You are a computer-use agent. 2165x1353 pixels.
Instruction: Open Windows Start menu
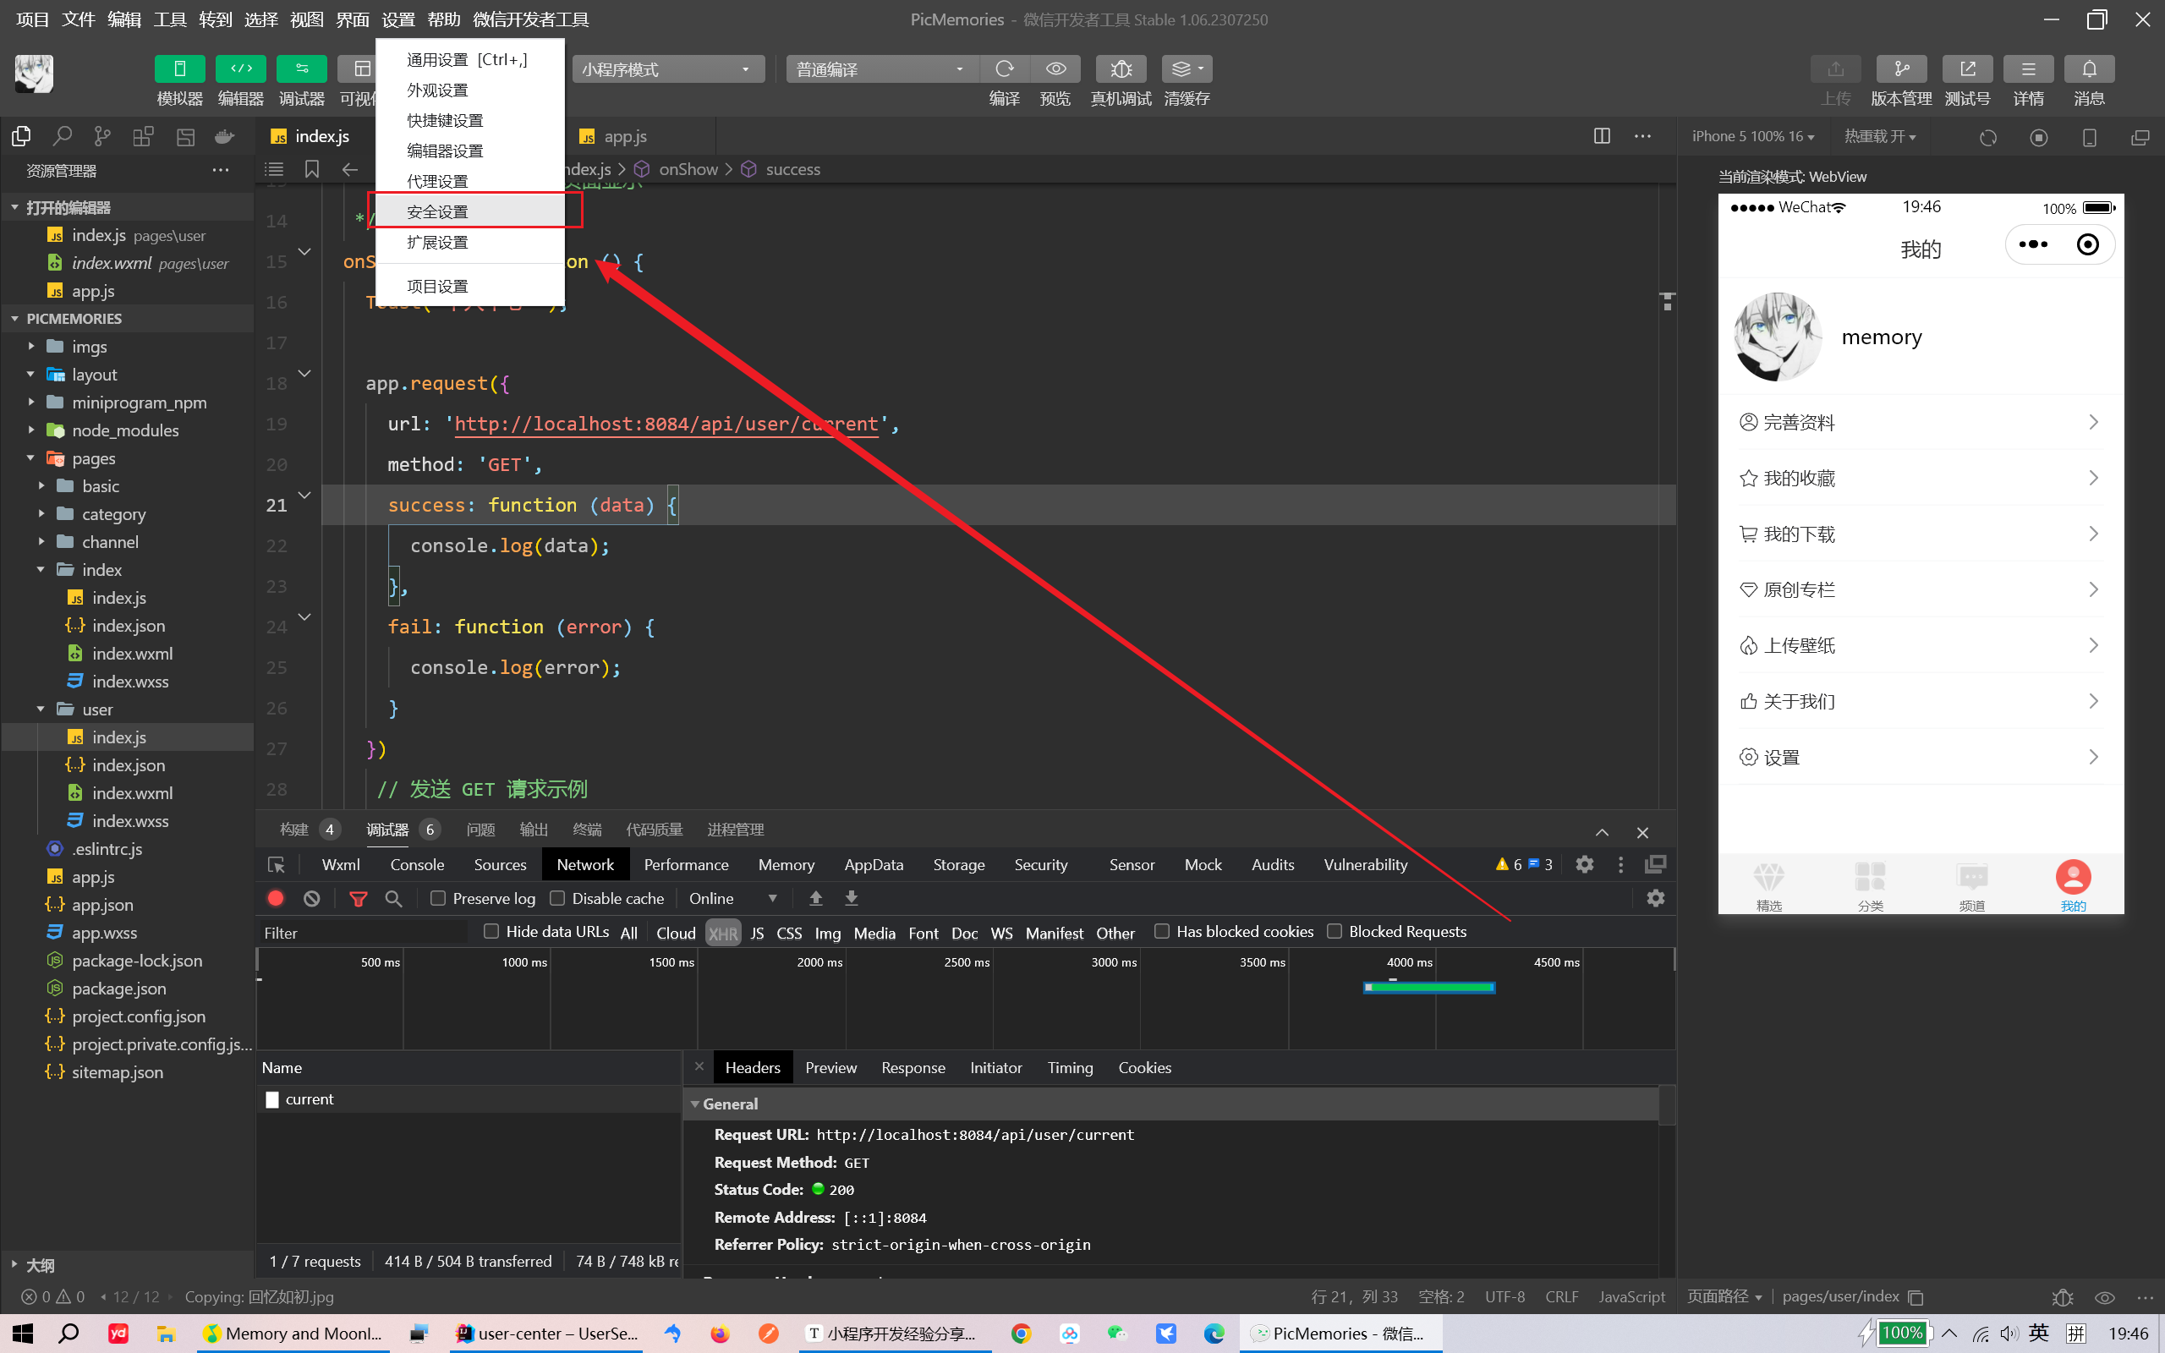(x=21, y=1334)
